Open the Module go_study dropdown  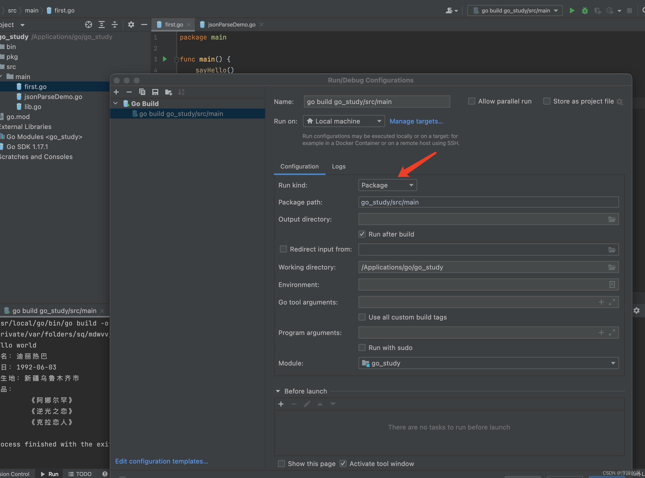click(488, 363)
